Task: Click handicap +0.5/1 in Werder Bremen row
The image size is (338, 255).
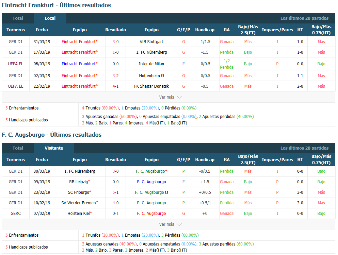Action: coord(205,203)
